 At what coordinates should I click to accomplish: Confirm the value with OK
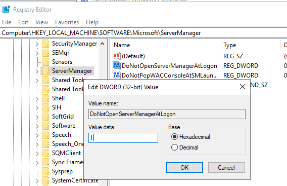tap(184, 167)
